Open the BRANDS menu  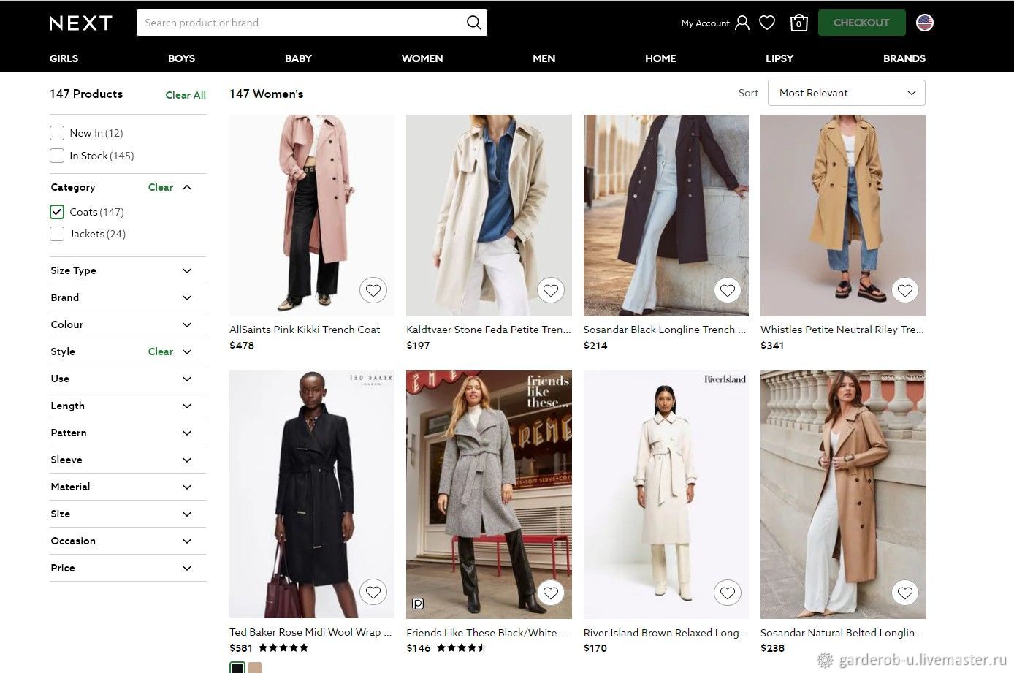tap(904, 58)
